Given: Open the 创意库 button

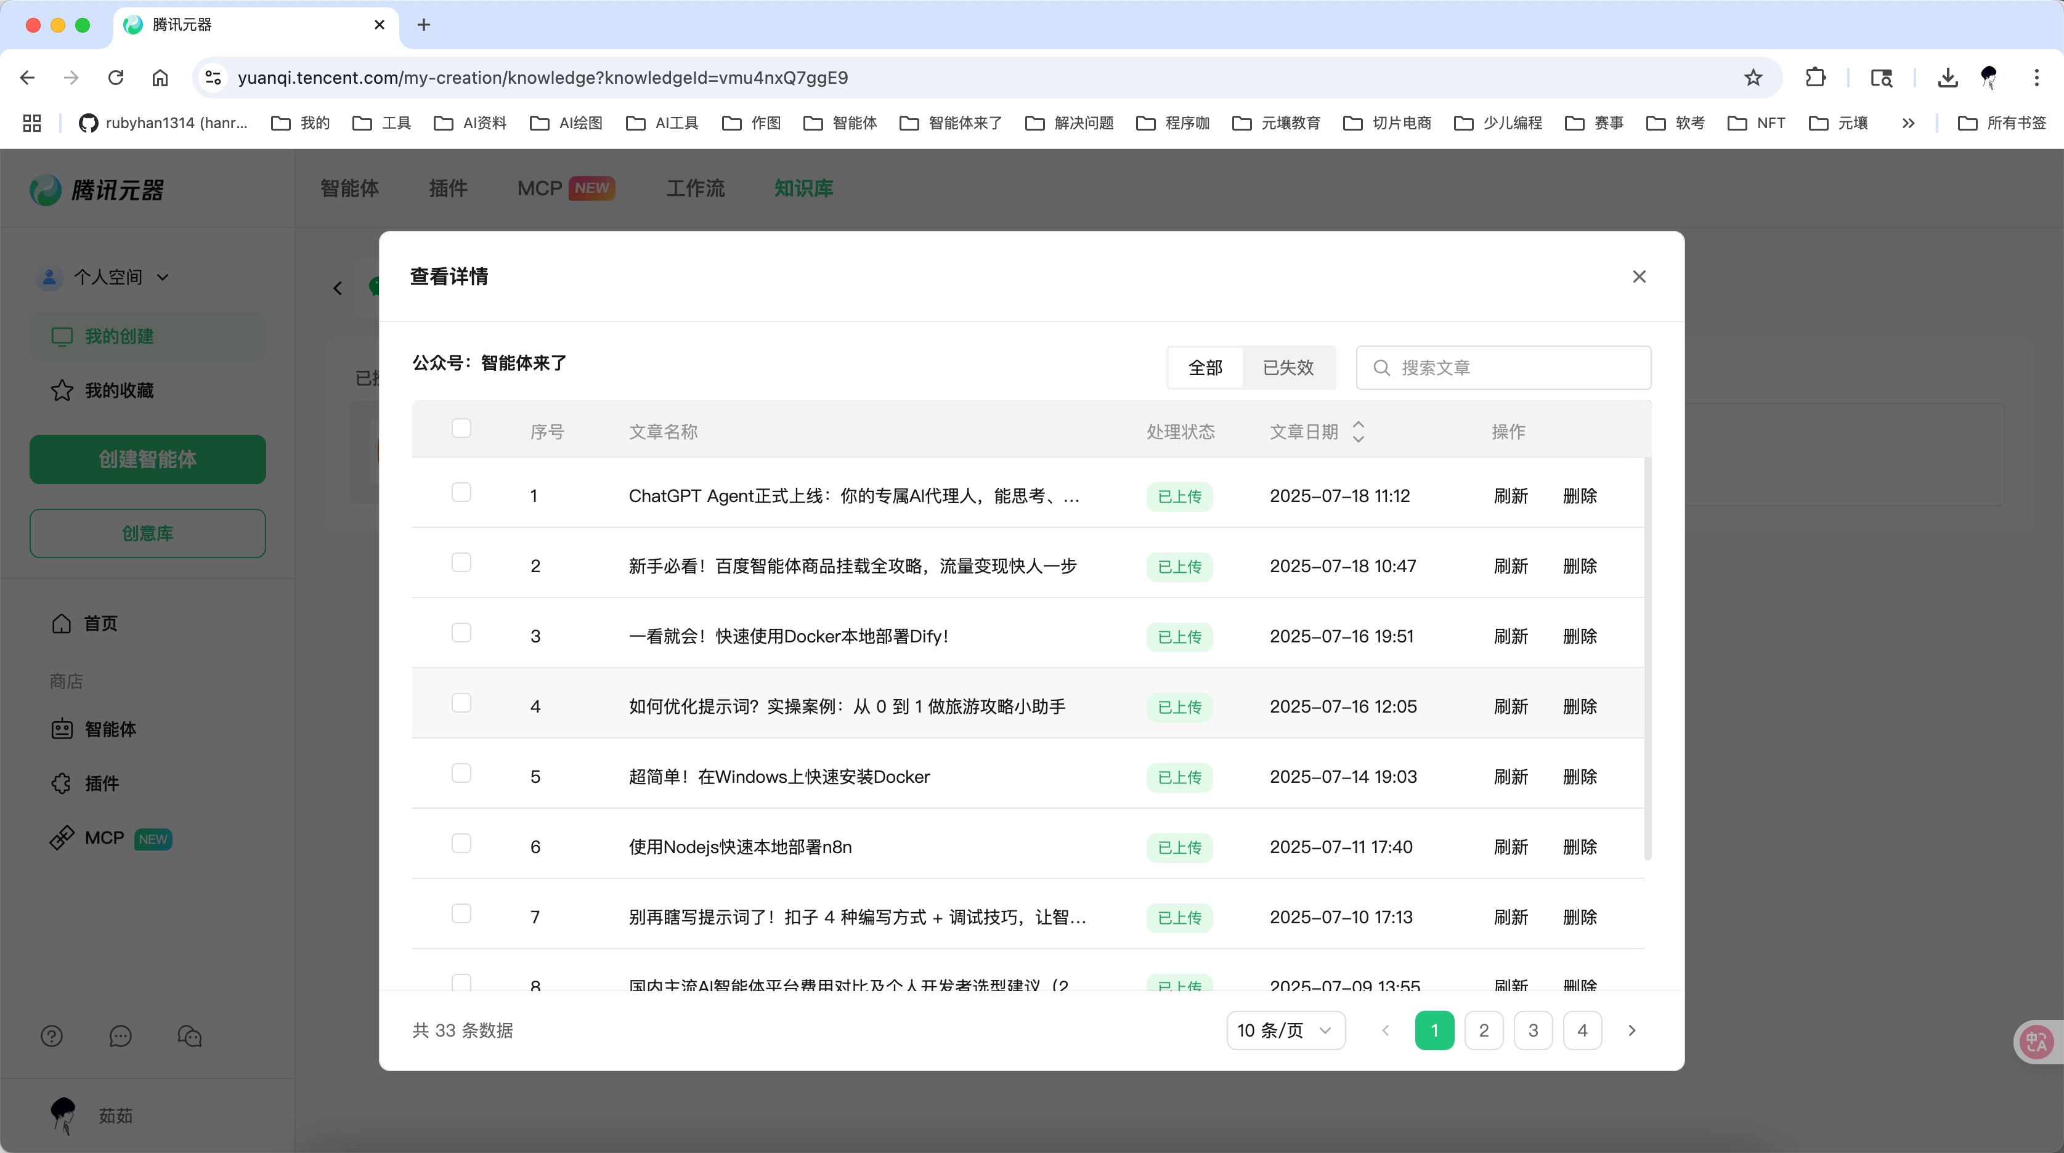Looking at the screenshot, I should (147, 533).
